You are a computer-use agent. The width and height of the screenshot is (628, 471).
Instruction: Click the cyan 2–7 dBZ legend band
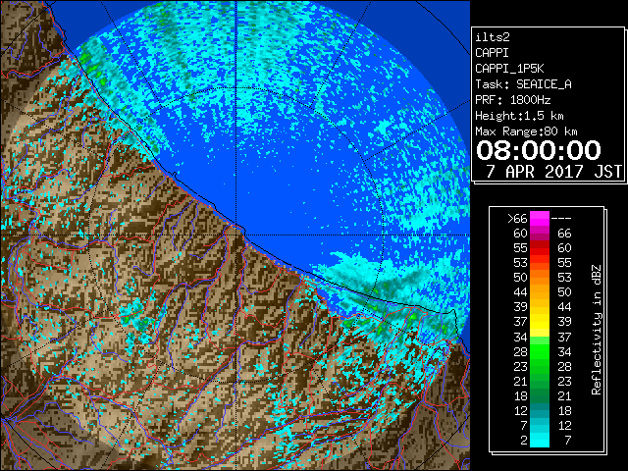540,440
